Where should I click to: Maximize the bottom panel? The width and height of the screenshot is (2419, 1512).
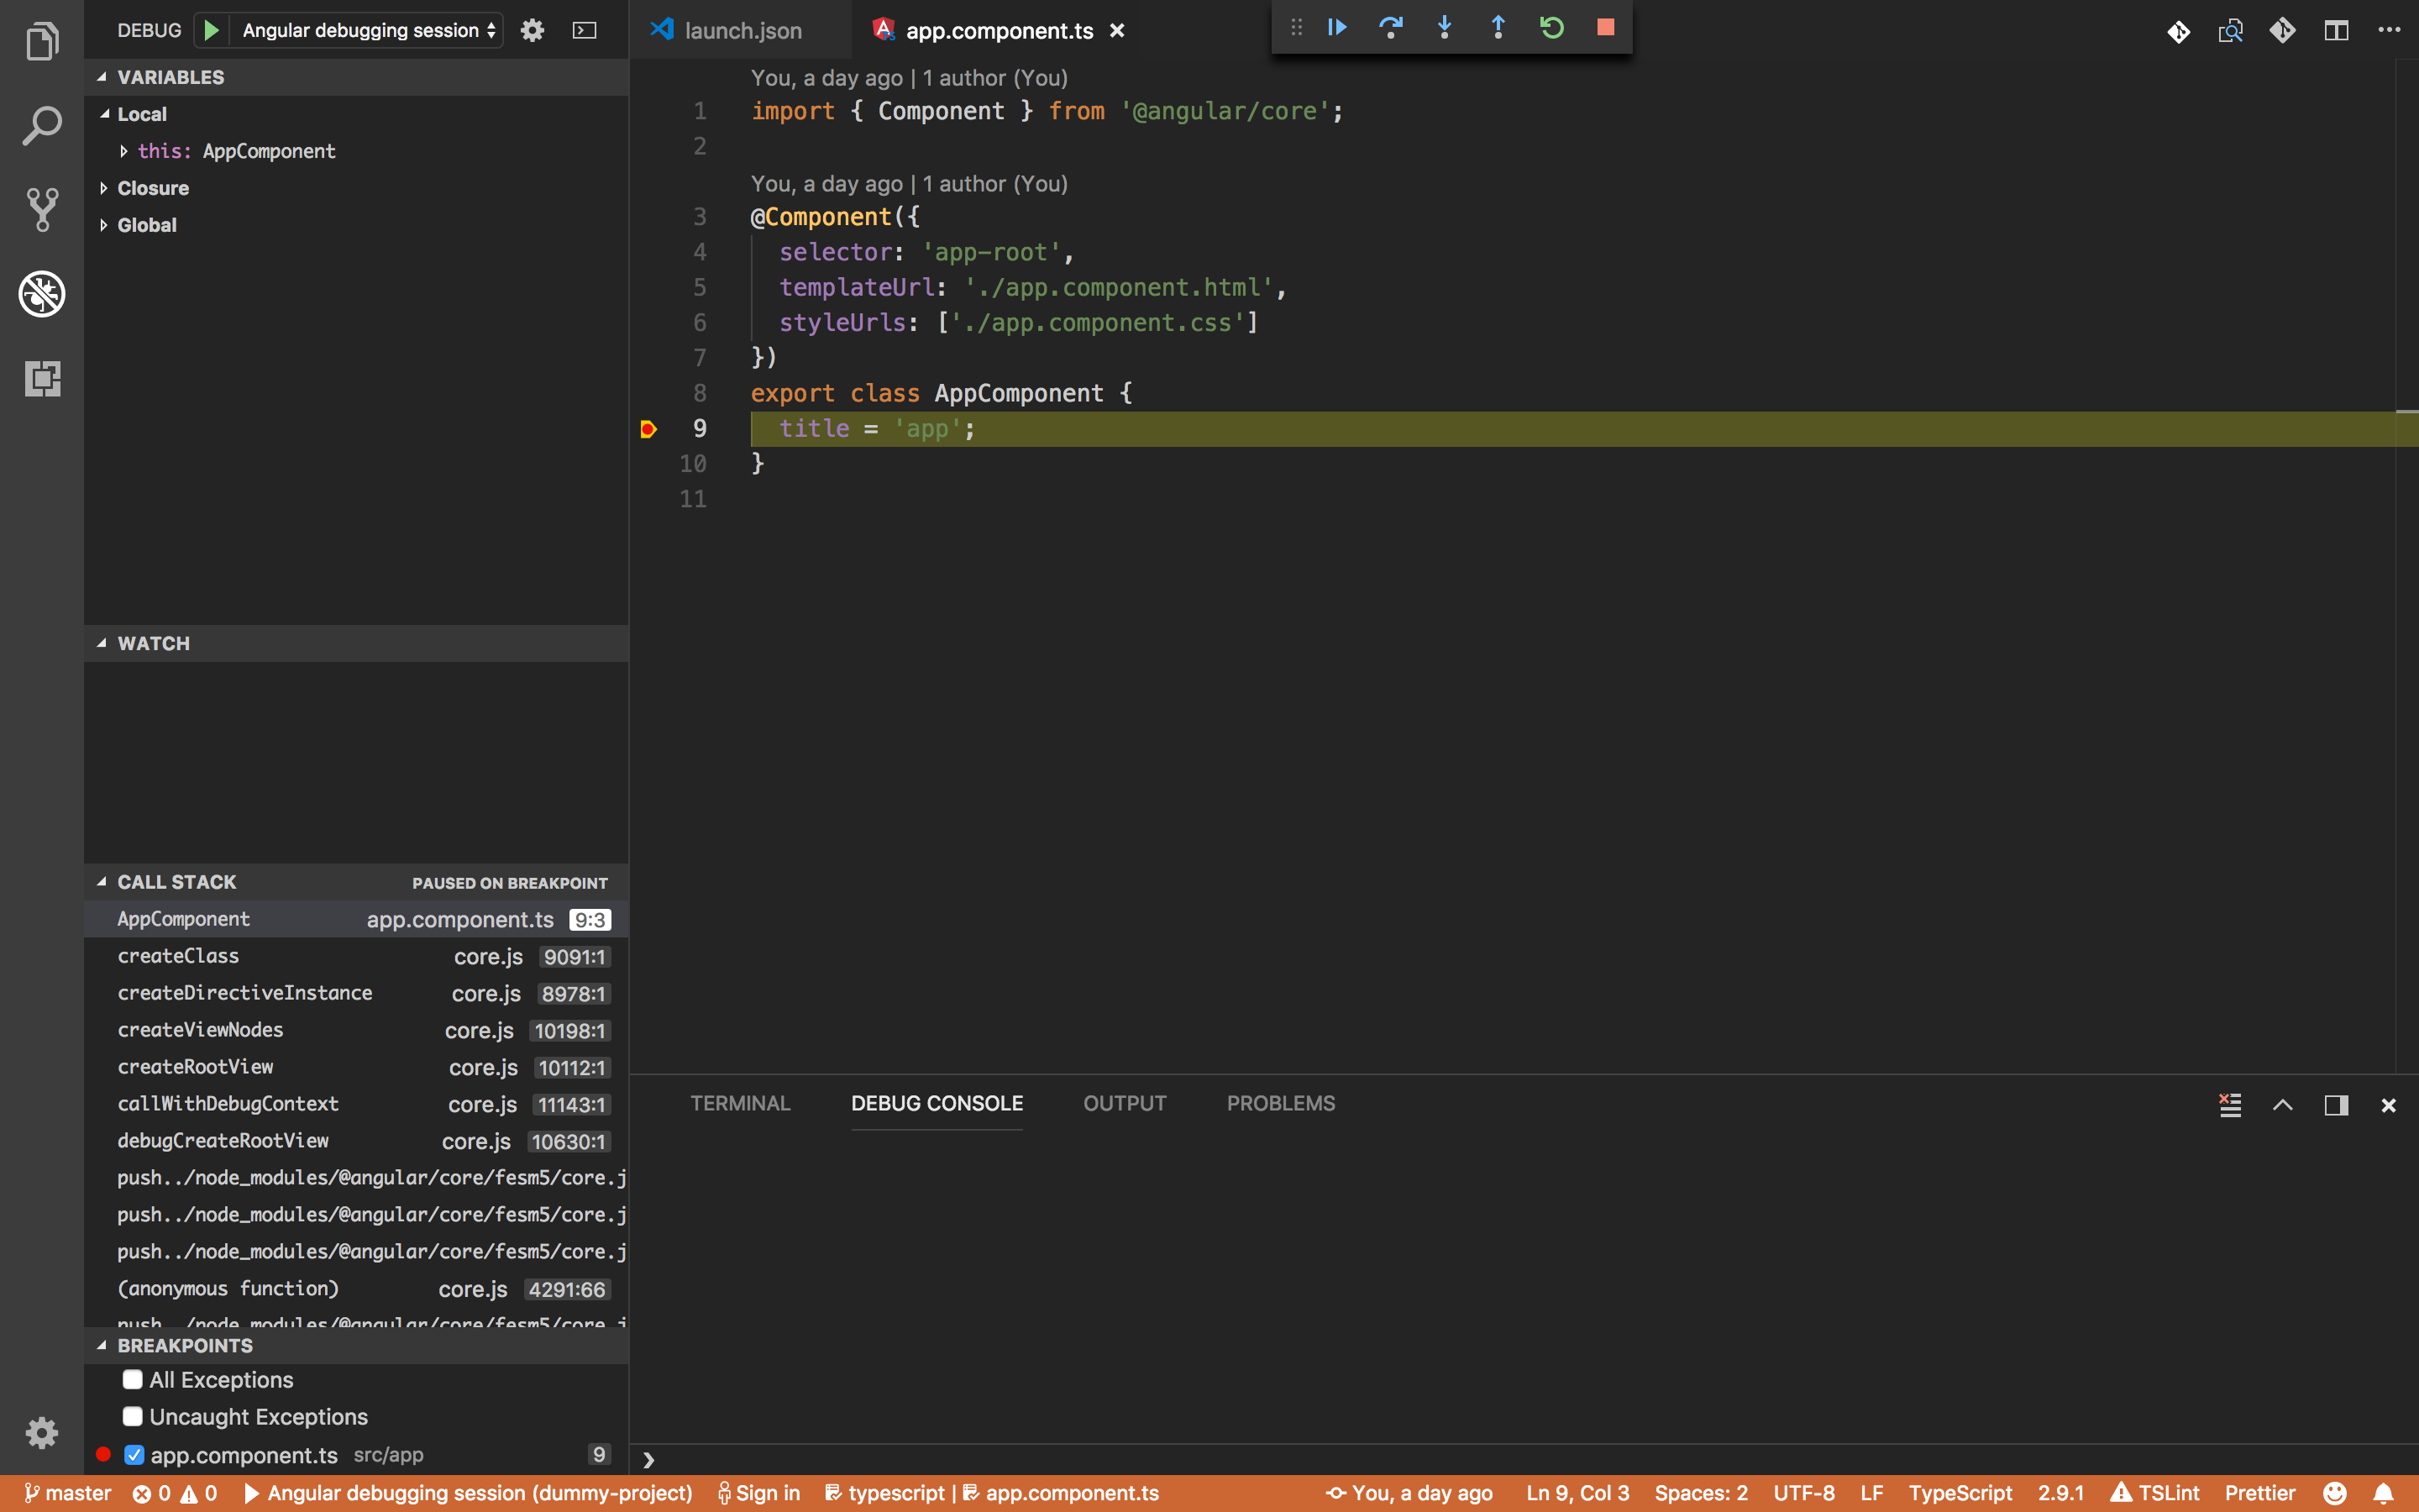(x=2283, y=1104)
